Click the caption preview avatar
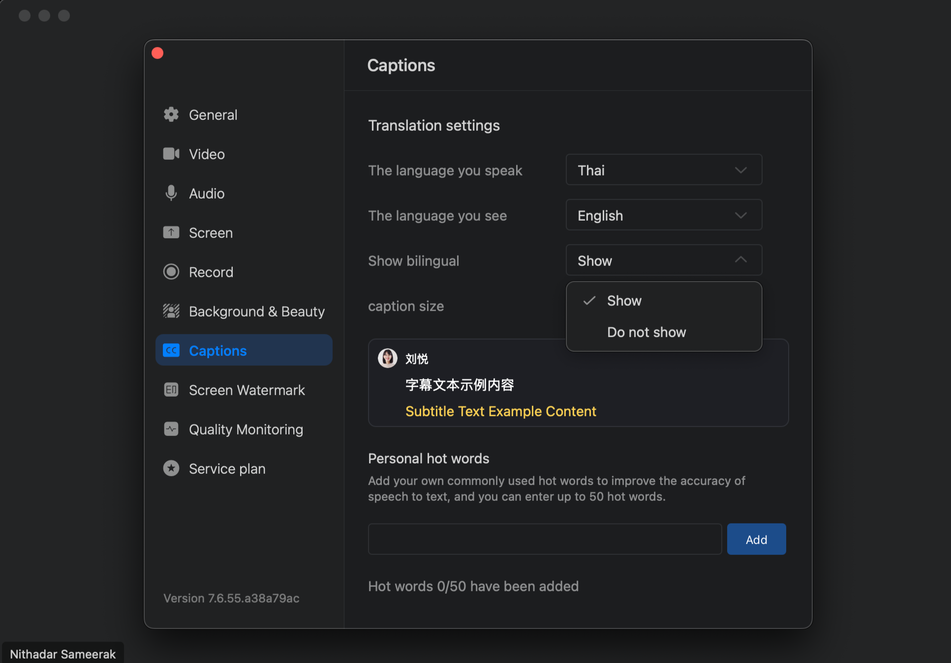The height and width of the screenshot is (663, 951). tap(387, 358)
